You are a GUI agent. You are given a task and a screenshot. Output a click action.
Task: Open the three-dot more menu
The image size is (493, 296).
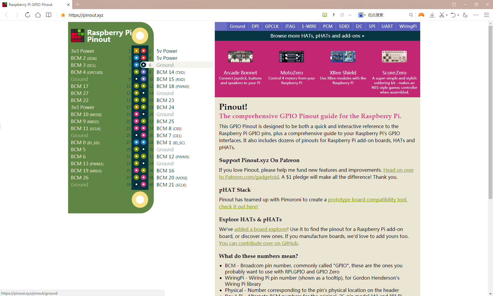tap(476, 15)
